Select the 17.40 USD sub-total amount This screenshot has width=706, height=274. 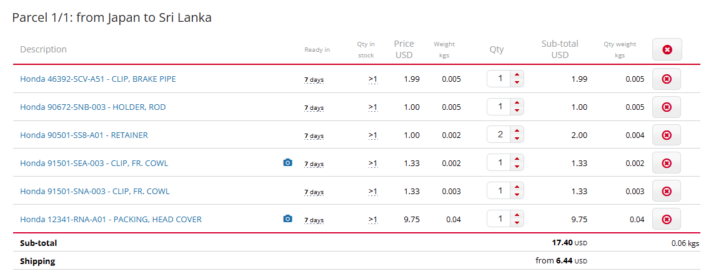(570, 243)
